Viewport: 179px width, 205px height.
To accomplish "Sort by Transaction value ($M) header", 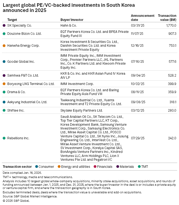I will point(167,18).
